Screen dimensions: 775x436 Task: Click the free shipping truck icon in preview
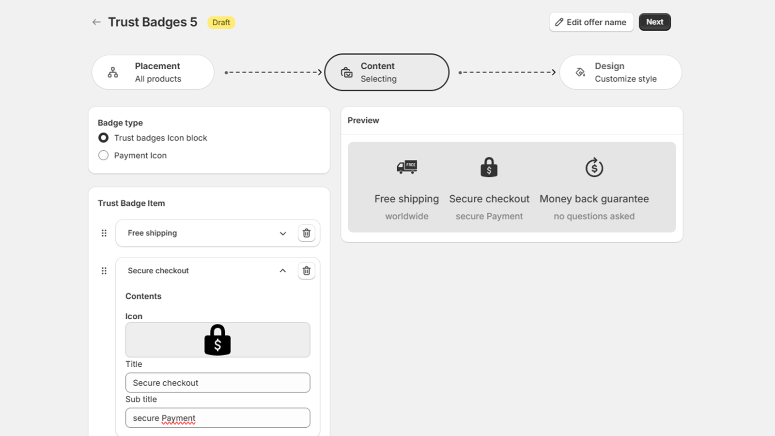pyautogui.click(x=407, y=167)
